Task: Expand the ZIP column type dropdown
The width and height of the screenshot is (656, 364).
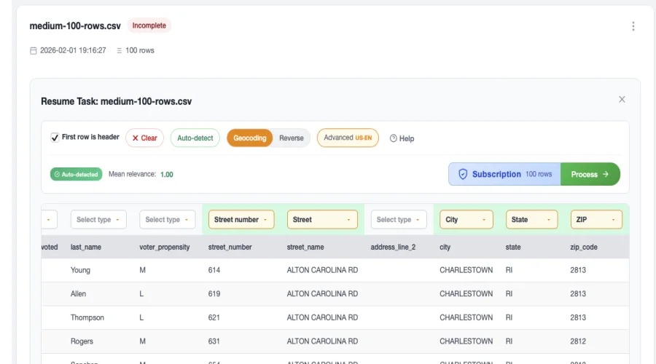Action: point(596,220)
